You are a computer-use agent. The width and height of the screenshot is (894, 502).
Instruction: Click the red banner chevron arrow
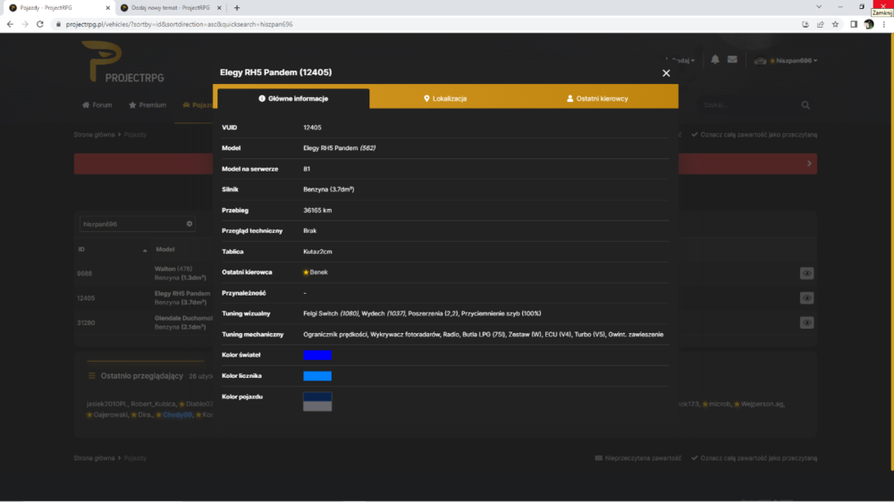click(809, 163)
